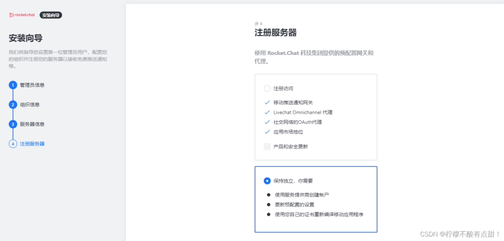Click the rocket.chat logo
The width and height of the screenshot is (504, 241).
coord(22,15)
